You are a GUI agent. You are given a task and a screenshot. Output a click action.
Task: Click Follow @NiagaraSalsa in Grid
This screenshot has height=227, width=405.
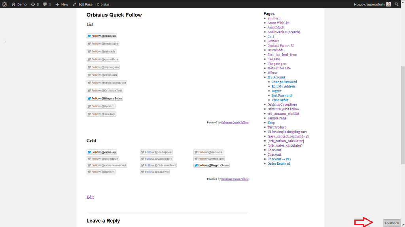coord(212,165)
